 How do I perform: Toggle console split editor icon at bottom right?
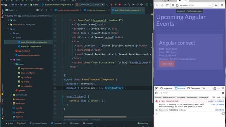click(223, 114)
